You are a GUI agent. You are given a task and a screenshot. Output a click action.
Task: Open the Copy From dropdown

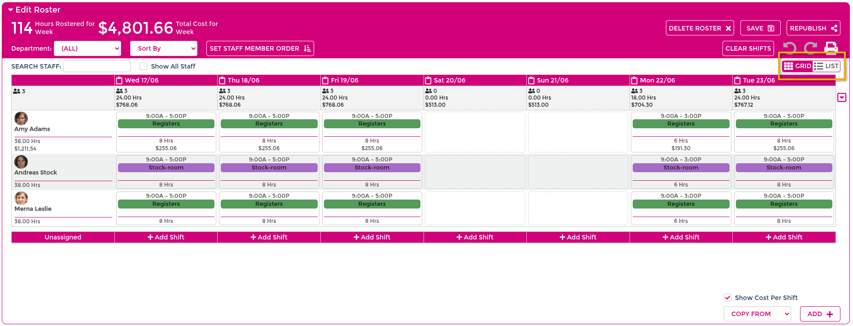(x=757, y=314)
